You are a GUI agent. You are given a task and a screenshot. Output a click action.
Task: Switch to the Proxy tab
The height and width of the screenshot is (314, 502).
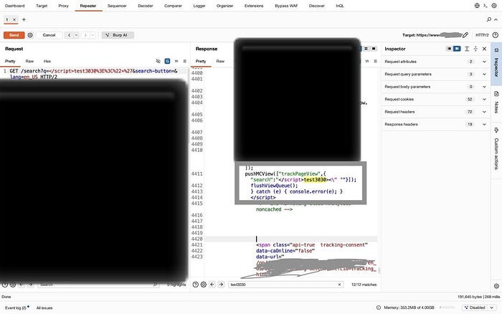pos(63,6)
